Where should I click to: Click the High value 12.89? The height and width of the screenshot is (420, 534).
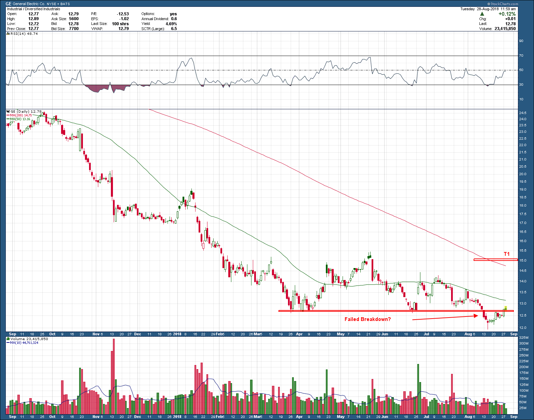point(33,19)
